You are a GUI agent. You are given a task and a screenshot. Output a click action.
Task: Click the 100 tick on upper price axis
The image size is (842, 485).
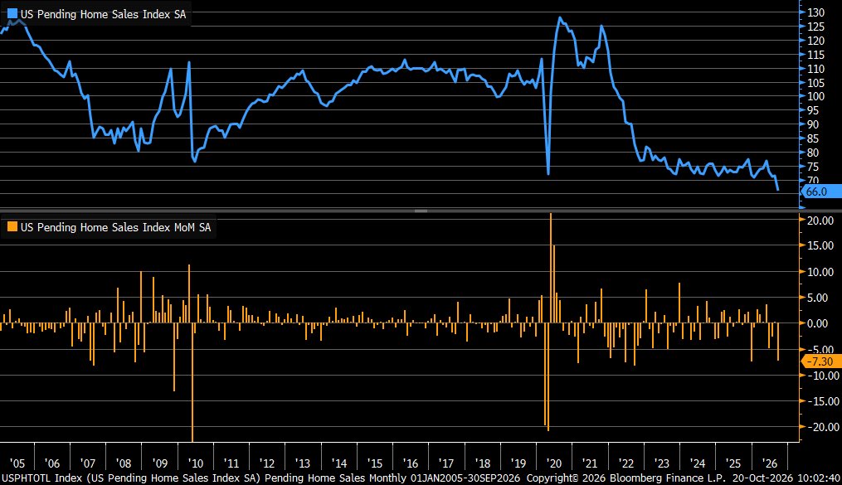pyautogui.click(x=815, y=96)
